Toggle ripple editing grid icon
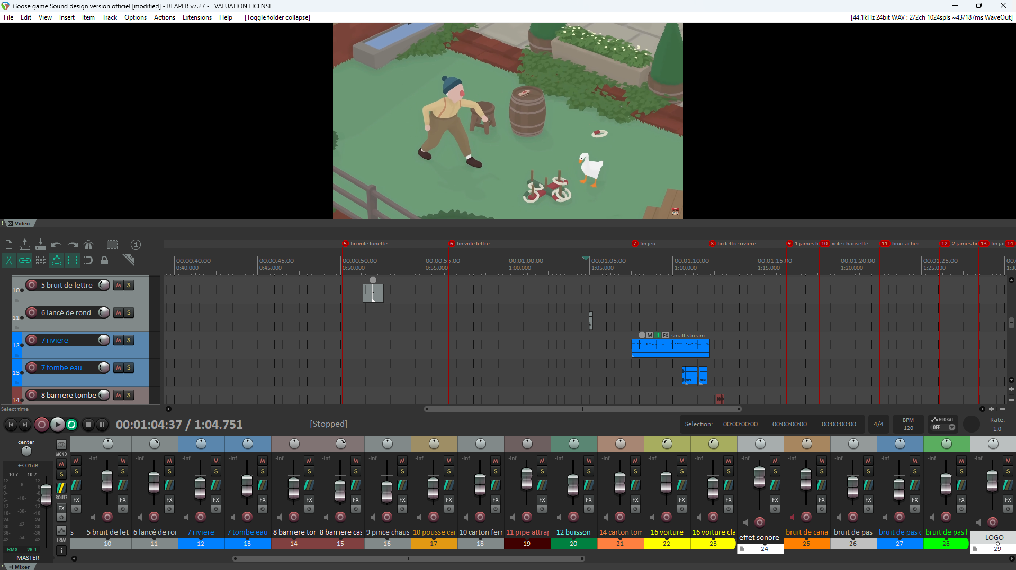 coord(41,260)
